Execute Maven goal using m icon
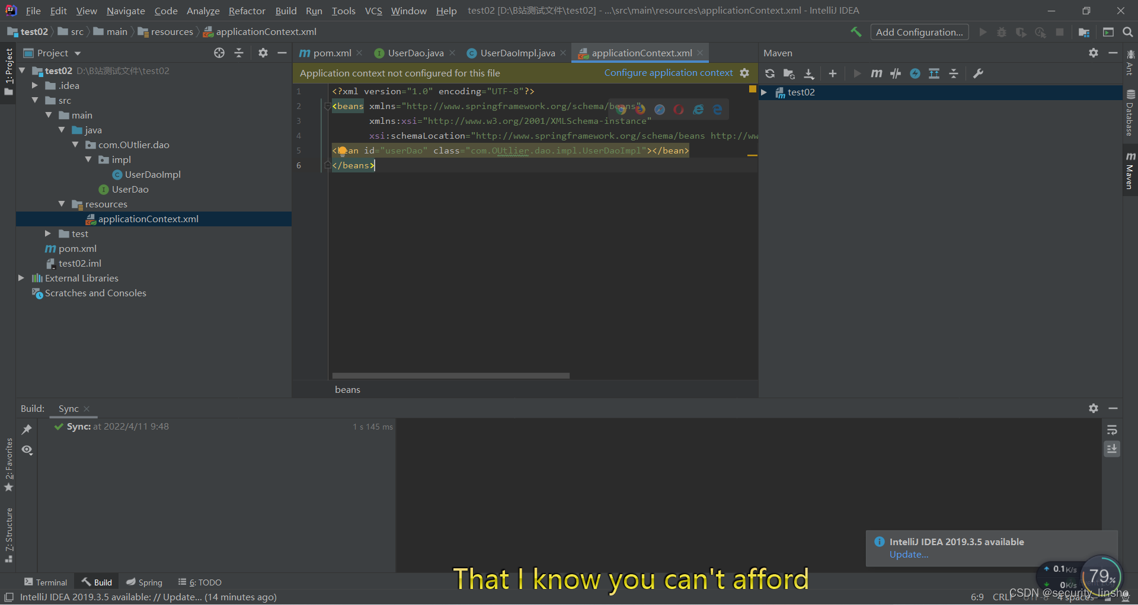The image size is (1138, 605). click(x=876, y=73)
